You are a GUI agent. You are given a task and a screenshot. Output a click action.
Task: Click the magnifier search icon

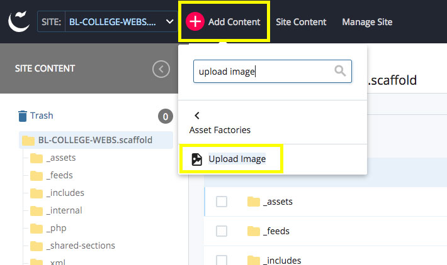pos(340,70)
